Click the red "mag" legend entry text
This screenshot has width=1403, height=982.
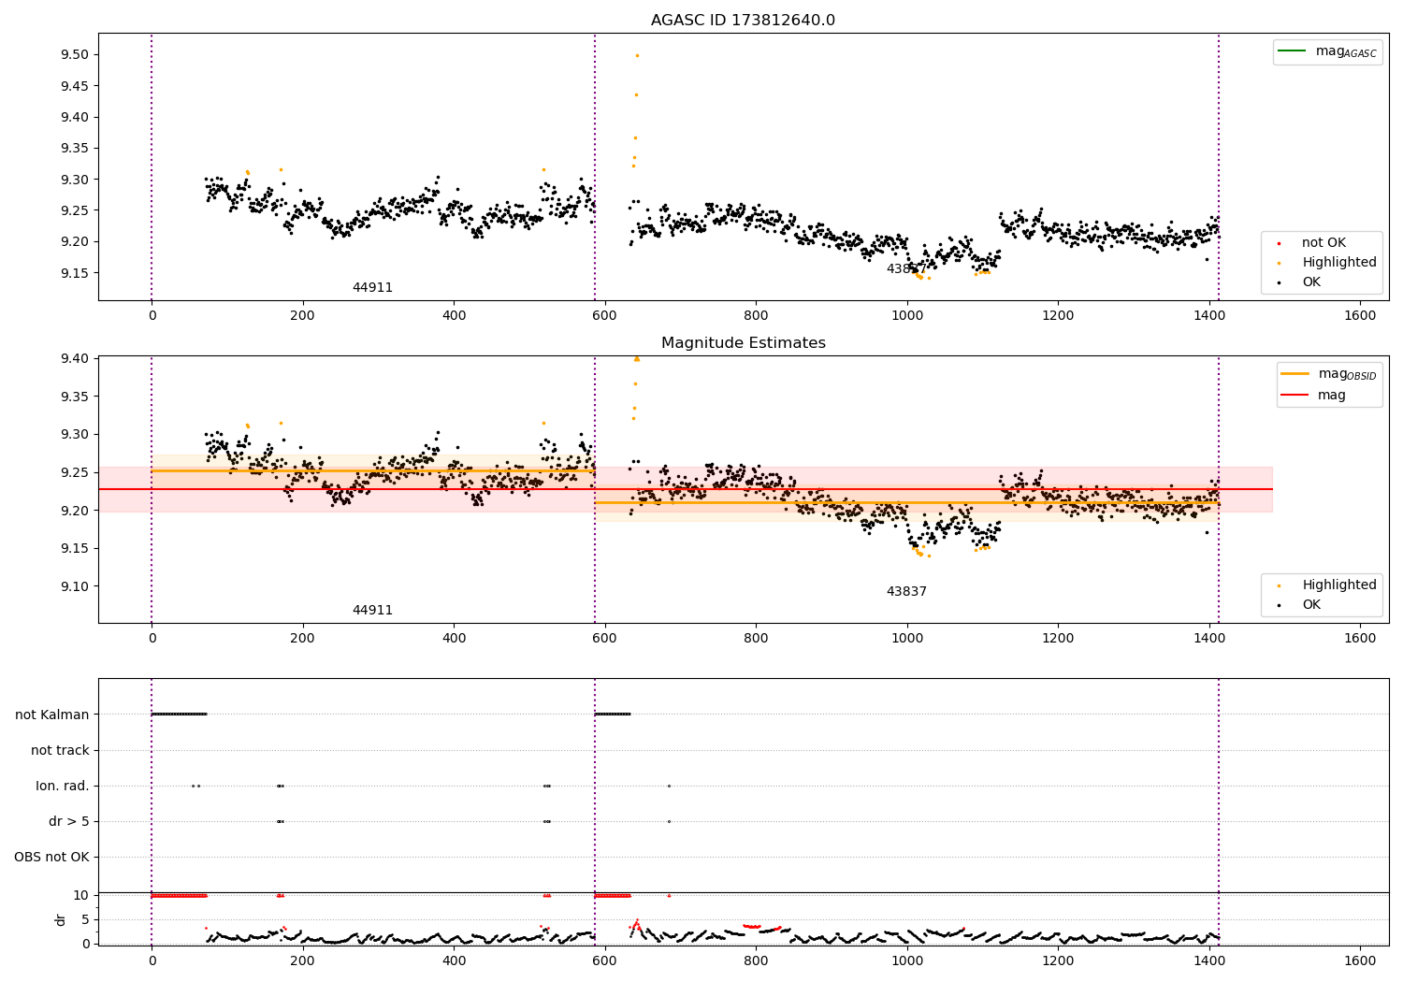1332,396
